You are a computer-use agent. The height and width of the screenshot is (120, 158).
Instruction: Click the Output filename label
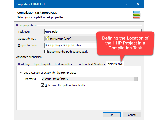point(28,45)
